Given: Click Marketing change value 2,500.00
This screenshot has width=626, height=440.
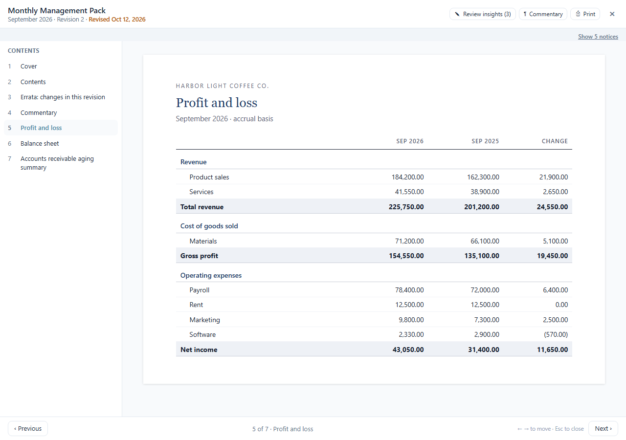Looking at the screenshot, I should (555, 320).
